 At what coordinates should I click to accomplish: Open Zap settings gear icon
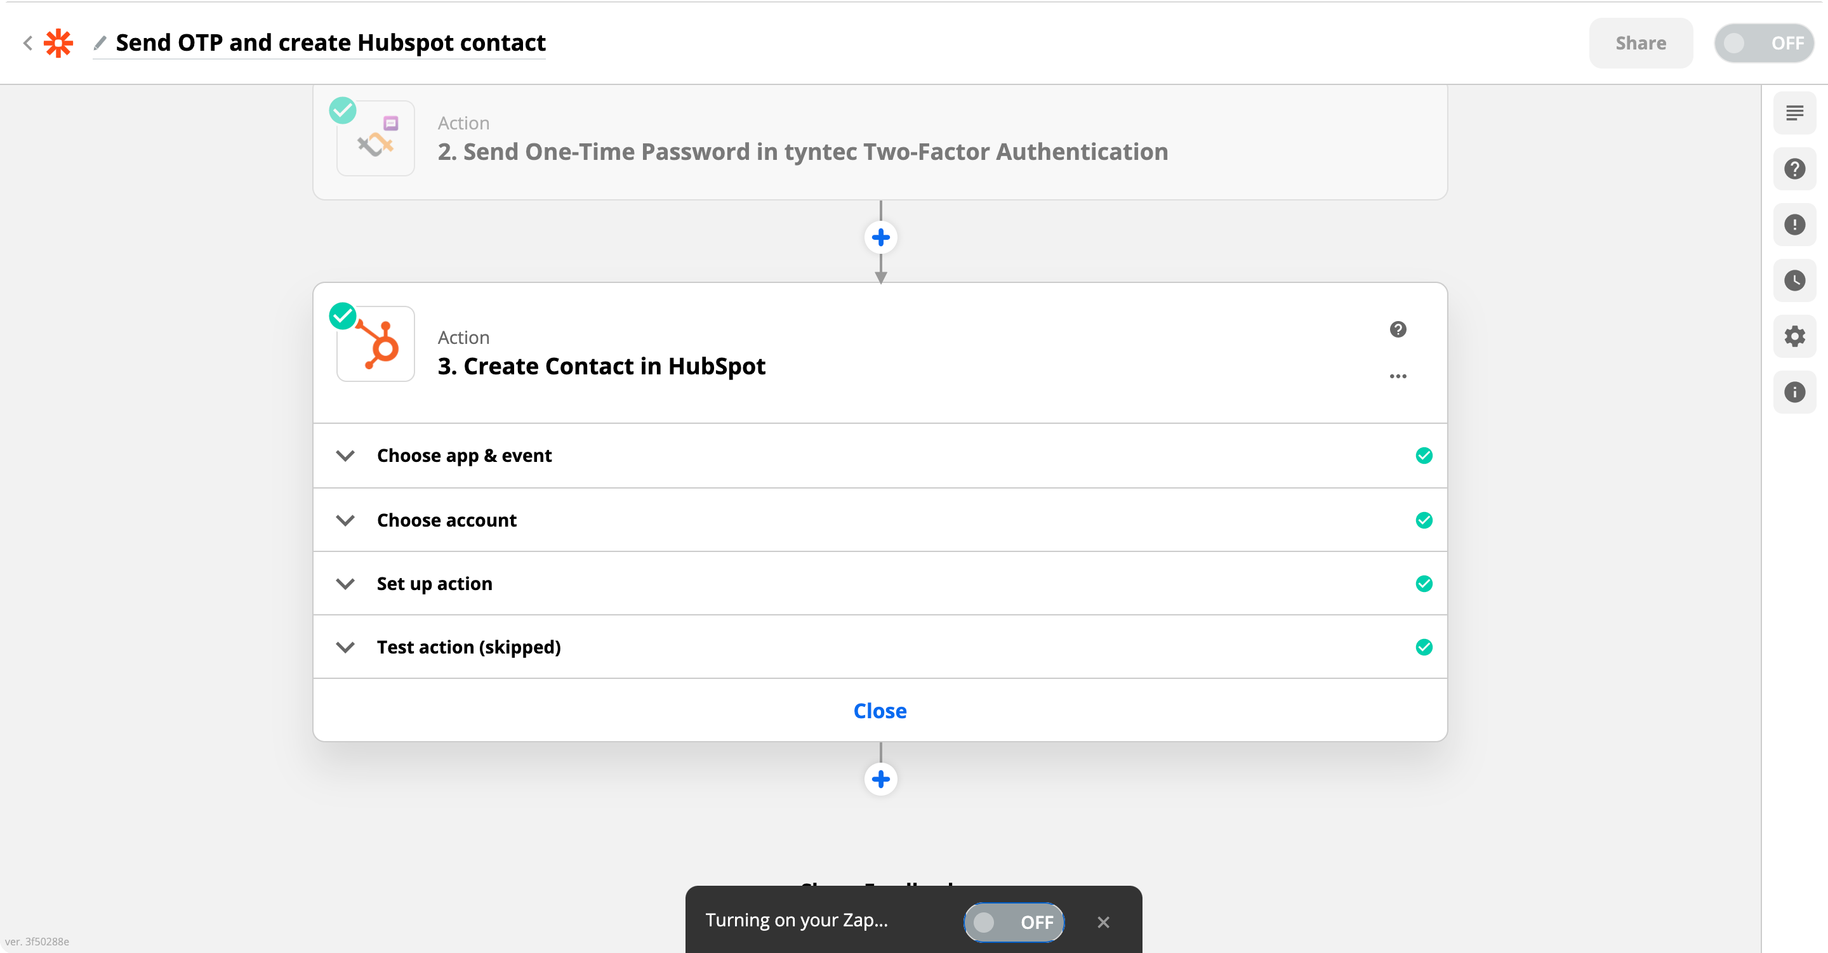click(x=1794, y=336)
